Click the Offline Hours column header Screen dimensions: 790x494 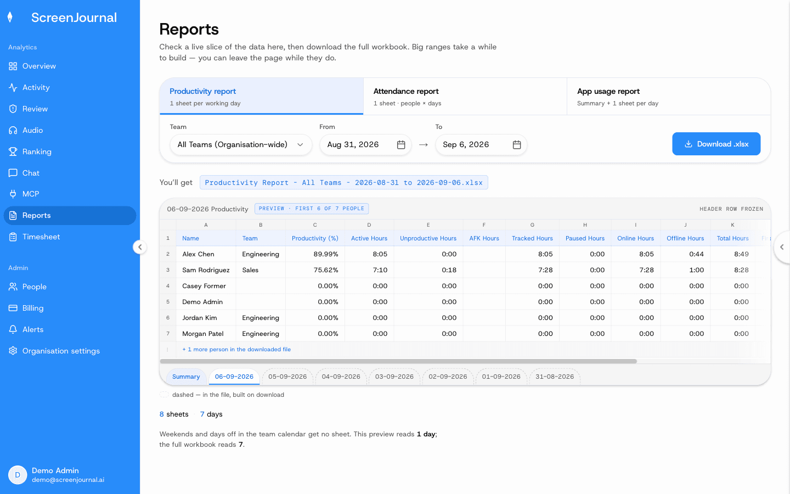pyautogui.click(x=685, y=239)
